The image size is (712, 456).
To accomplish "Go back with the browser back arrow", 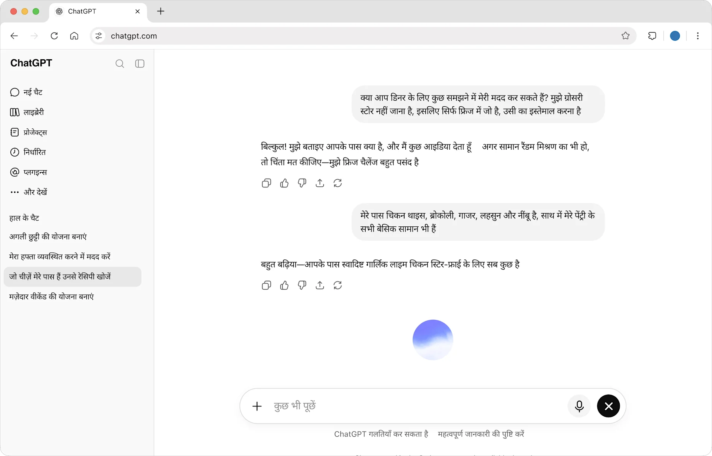I will pyautogui.click(x=14, y=36).
